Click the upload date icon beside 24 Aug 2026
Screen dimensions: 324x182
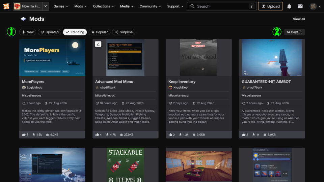coord(268,103)
